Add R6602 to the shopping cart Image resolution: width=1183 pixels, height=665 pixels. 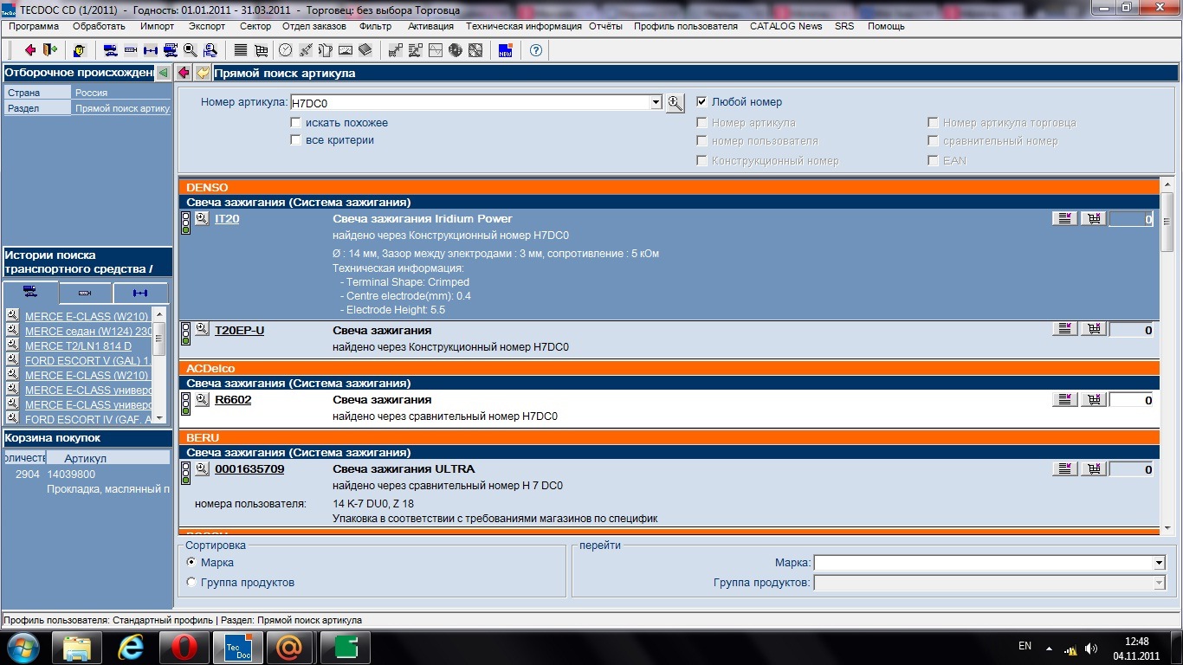click(1094, 400)
